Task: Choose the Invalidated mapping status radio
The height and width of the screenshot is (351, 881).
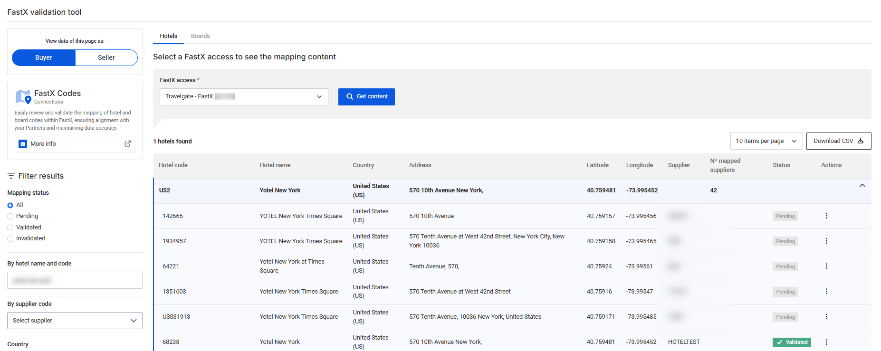Action: [x=10, y=238]
